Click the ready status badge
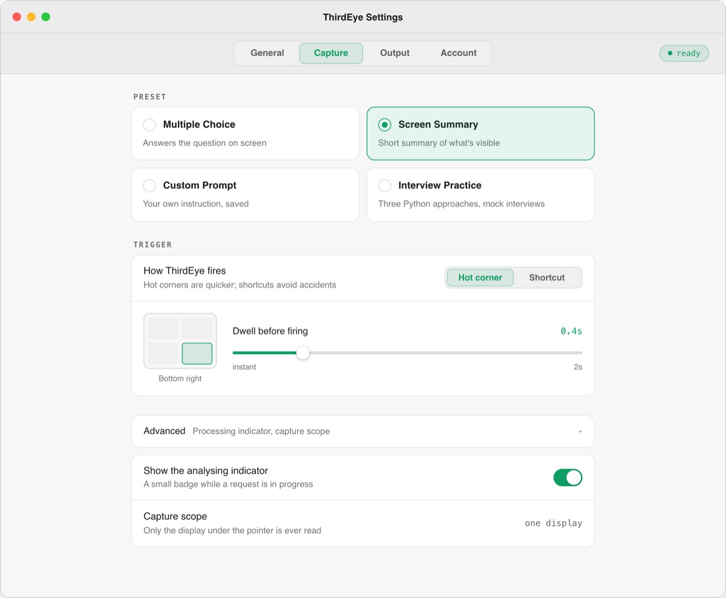 [684, 53]
